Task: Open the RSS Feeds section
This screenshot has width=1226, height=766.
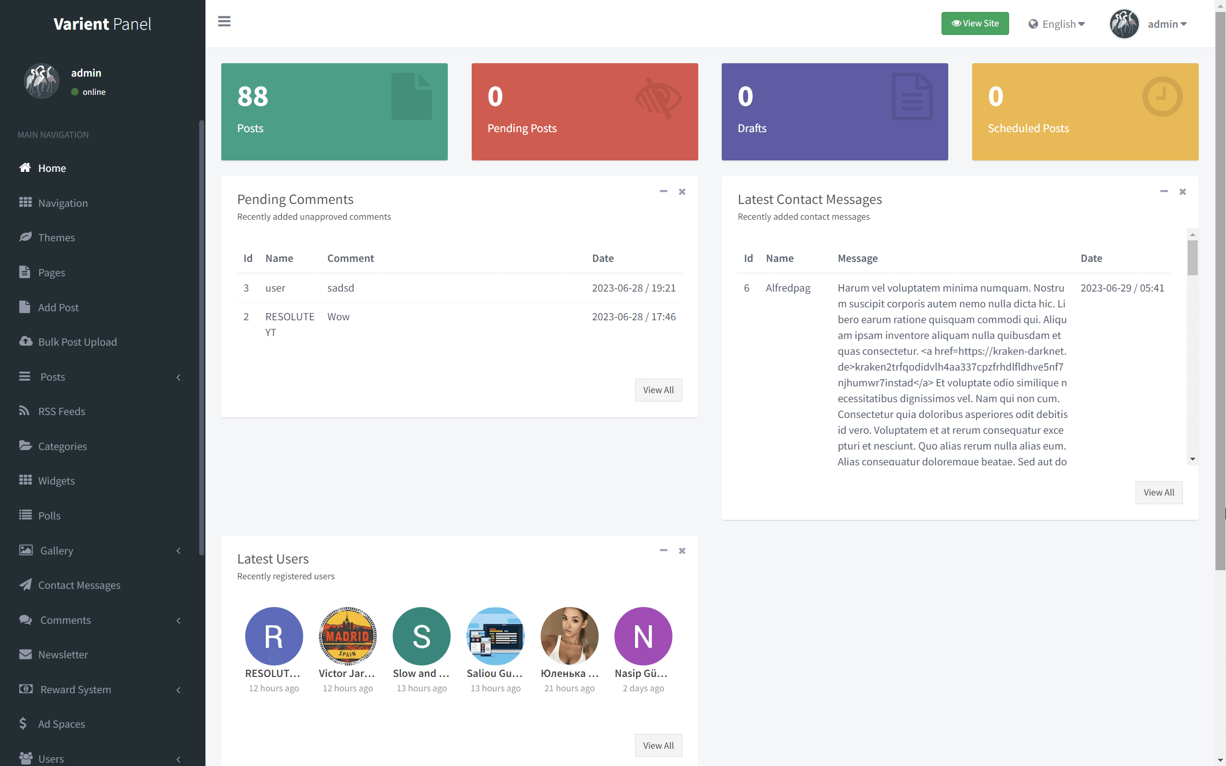Action: (62, 411)
